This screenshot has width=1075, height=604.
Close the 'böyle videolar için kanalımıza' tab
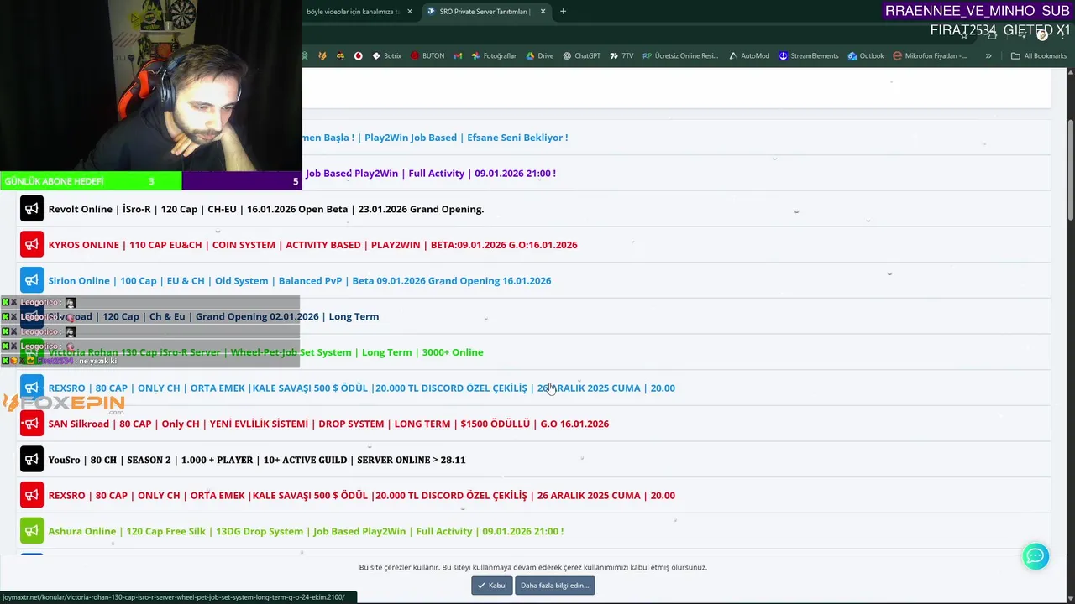coord(410,12)
